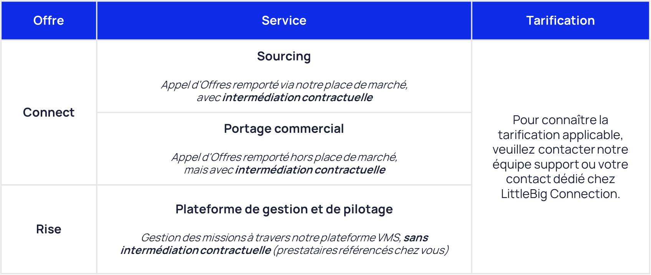Click the Service column header
Screen dimensions: 651x275
tap(284, 21)
